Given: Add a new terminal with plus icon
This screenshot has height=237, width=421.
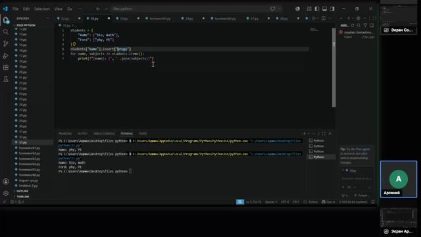Looking at the screenshot, I should coord(304,134).
